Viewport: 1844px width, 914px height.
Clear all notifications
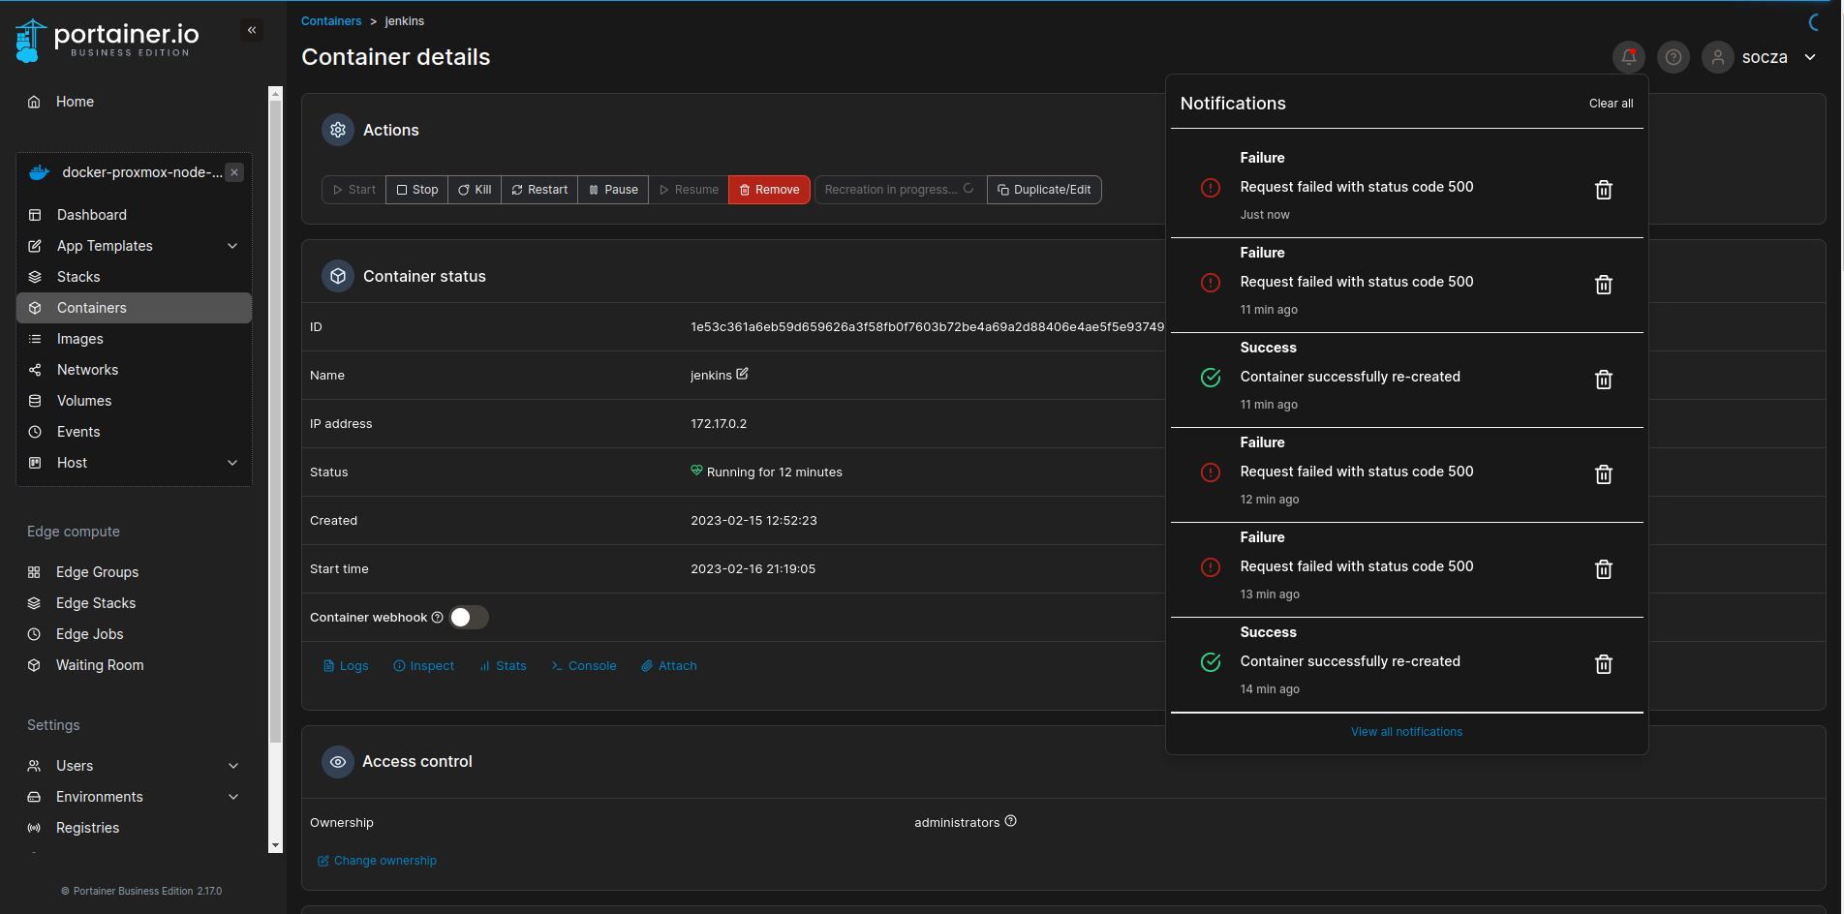pos(1611,103)
